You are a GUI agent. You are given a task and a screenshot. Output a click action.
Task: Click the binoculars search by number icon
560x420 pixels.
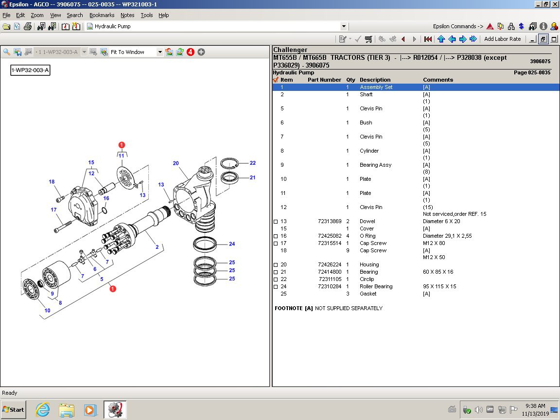pyautogui.click(x=41, y=26)
